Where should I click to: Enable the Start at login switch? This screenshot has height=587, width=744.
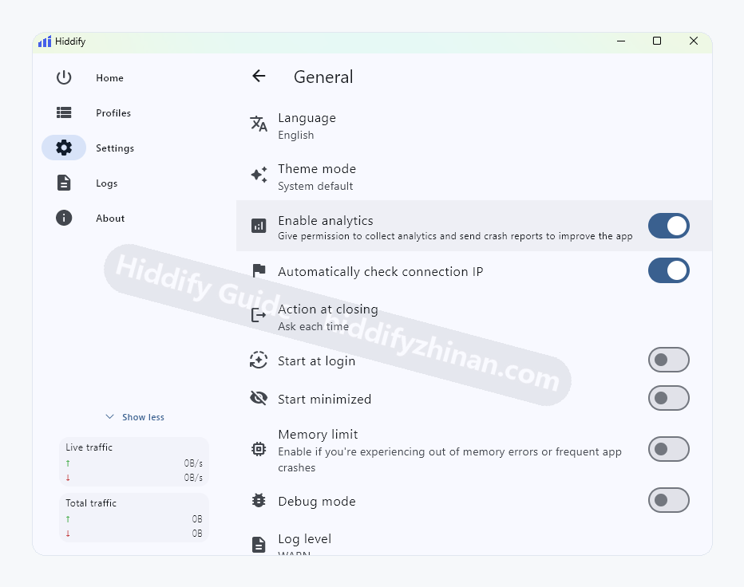click(668, 360)
